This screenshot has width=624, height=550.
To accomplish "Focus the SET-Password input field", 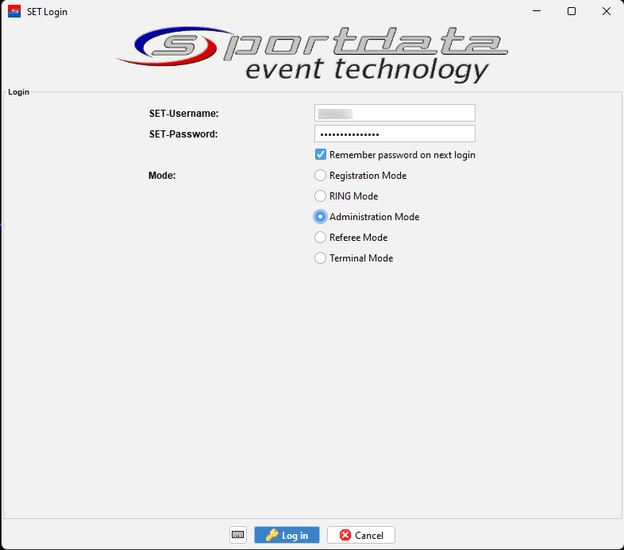I will coord(395,134).
